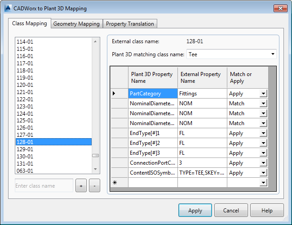Click the PartCategory property cell
This screenshot has height=225, width=292.
pos(153,94)
